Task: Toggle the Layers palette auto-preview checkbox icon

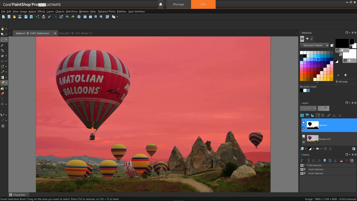Action: 354,149
